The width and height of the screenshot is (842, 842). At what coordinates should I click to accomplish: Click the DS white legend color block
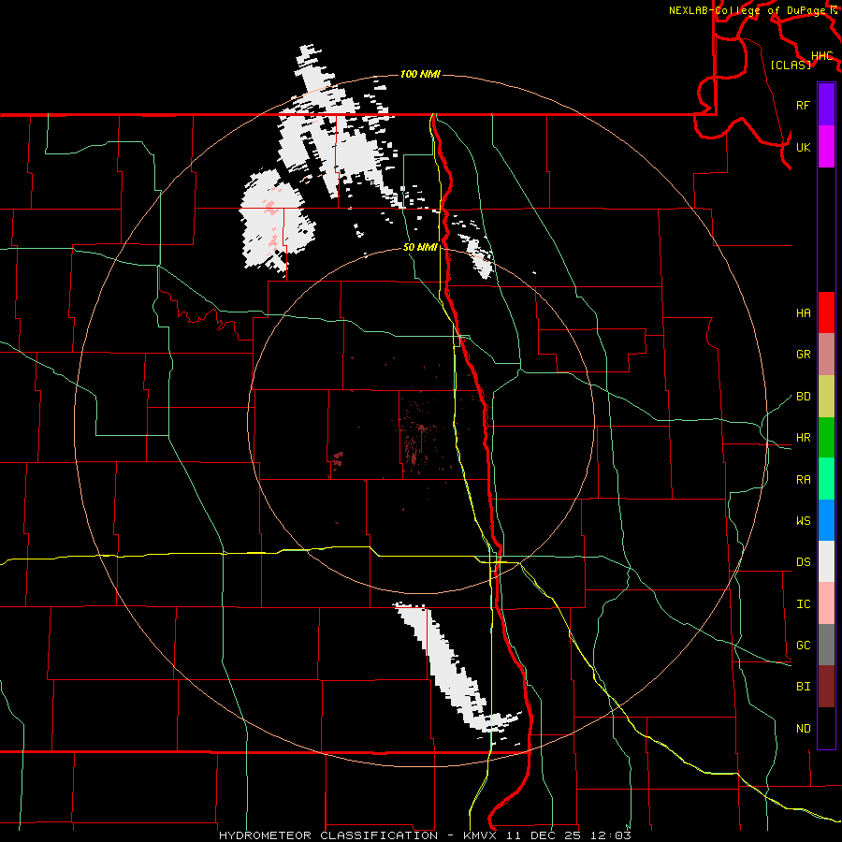(x=826, y=561)
